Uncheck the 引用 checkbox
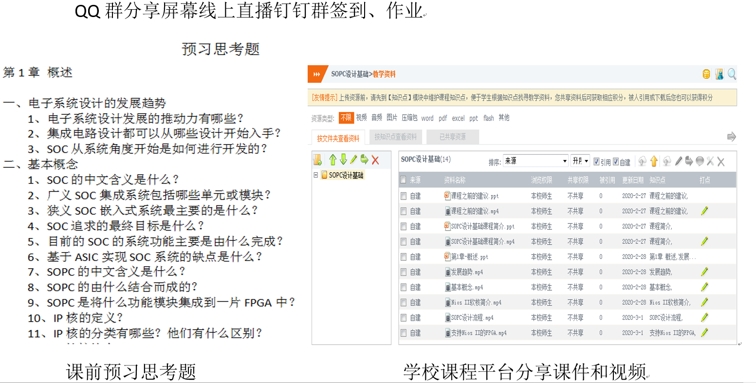Viewport: 756px width, 383px height. tap(596, 162)
